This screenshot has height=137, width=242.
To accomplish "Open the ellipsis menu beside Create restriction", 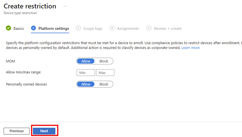I will tap(65, 6).
